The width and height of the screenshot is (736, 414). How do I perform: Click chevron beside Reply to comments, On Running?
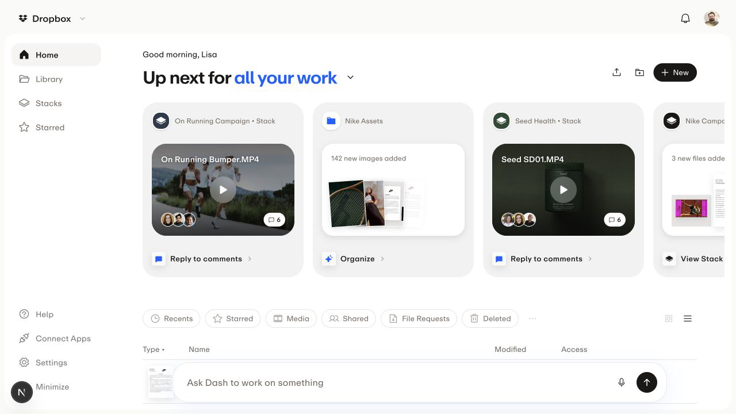point(250,259)
